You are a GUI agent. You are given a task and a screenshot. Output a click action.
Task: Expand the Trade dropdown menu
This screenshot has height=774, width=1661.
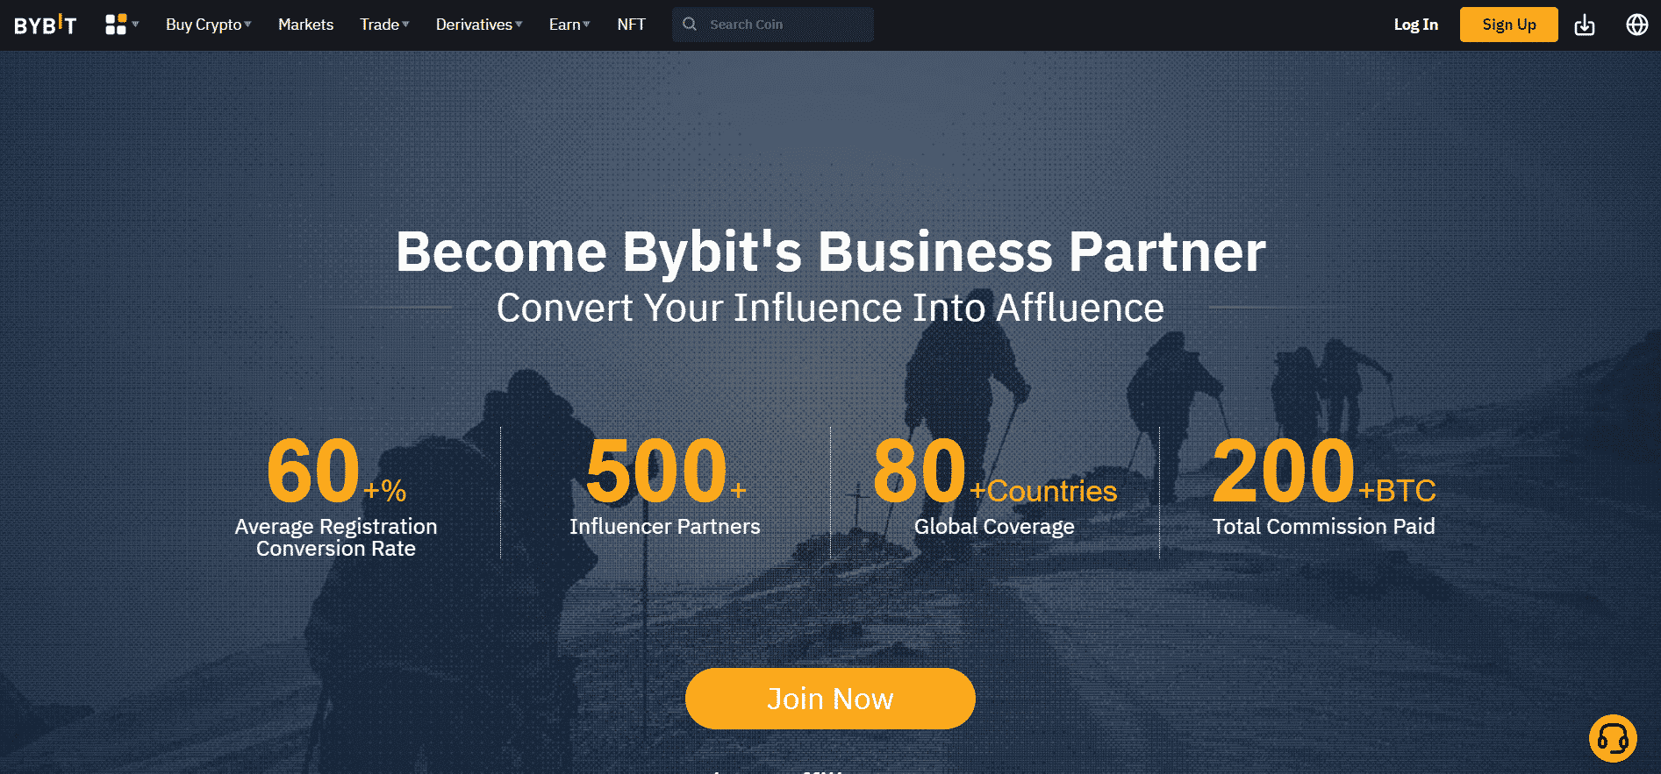[384, 25]
